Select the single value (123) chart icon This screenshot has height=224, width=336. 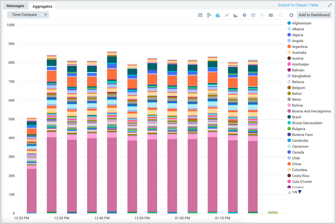[x=271, y=15]
